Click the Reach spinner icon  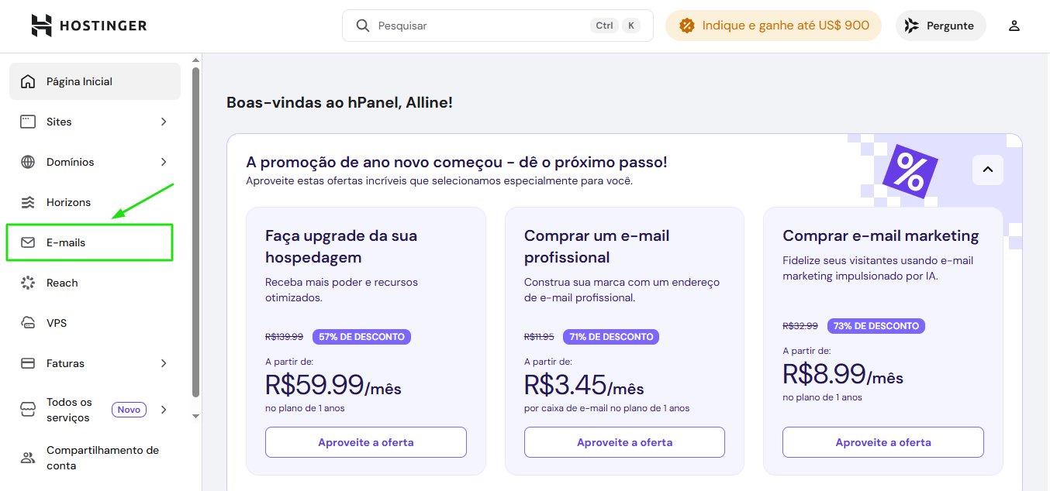(x=28, y=283)
